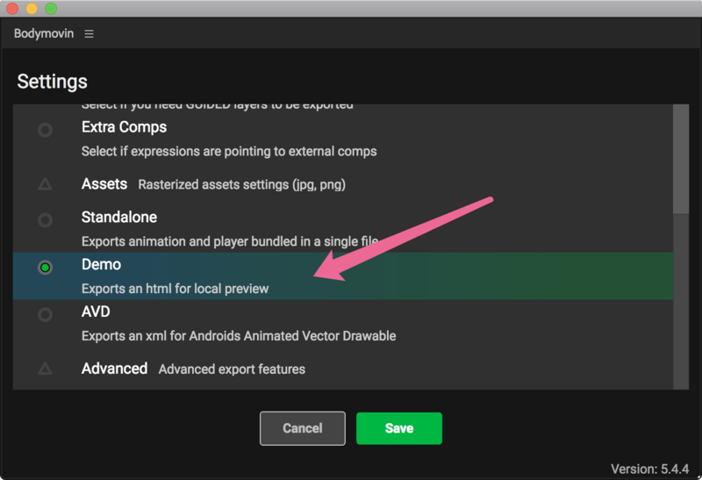Click the Advanced section label

pos(115,369)
